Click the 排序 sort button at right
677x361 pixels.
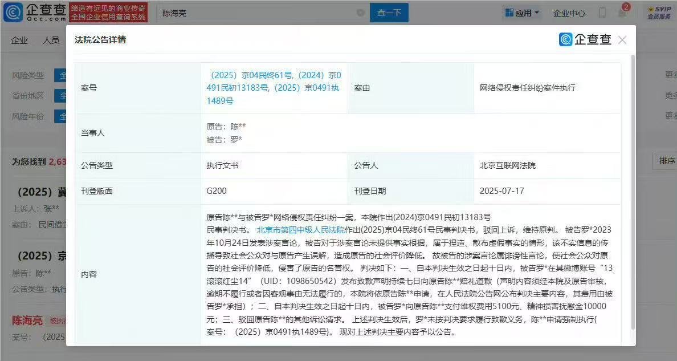point(667,161)
